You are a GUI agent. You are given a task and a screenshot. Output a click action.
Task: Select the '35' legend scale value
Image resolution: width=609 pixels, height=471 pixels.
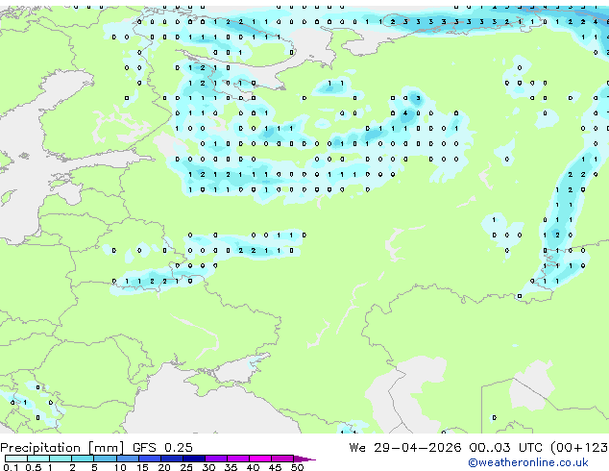(x=231, y=467)
